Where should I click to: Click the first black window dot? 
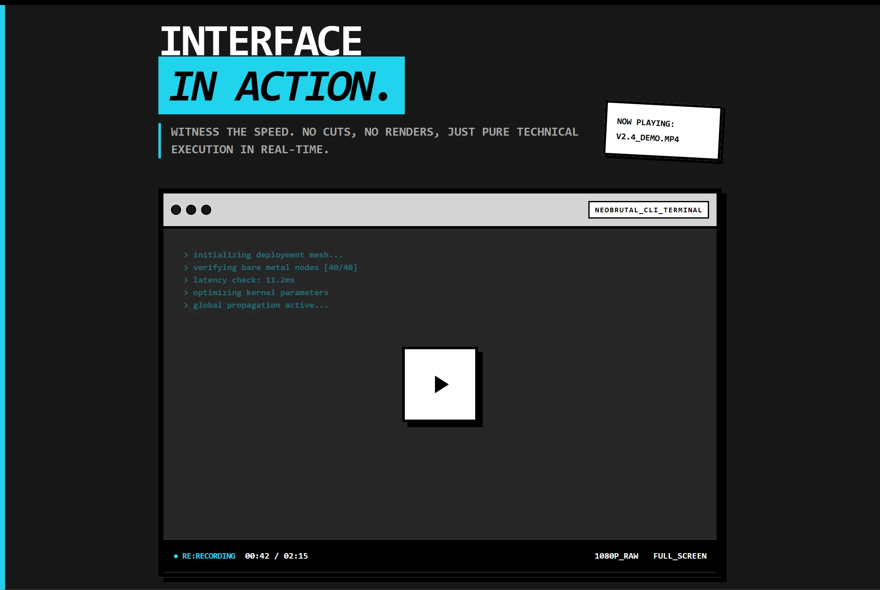tap(176, 210)
